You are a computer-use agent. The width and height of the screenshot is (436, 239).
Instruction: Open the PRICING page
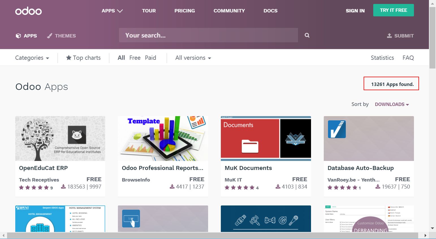[185, 11]
